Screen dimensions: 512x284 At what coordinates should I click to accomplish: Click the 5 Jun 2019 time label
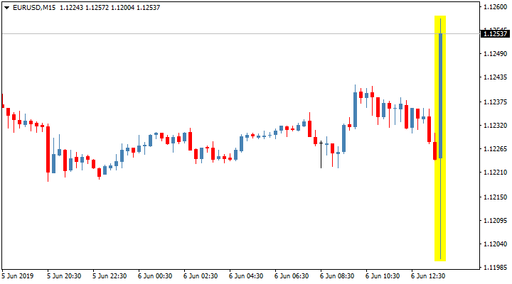(x=18, y=276)
